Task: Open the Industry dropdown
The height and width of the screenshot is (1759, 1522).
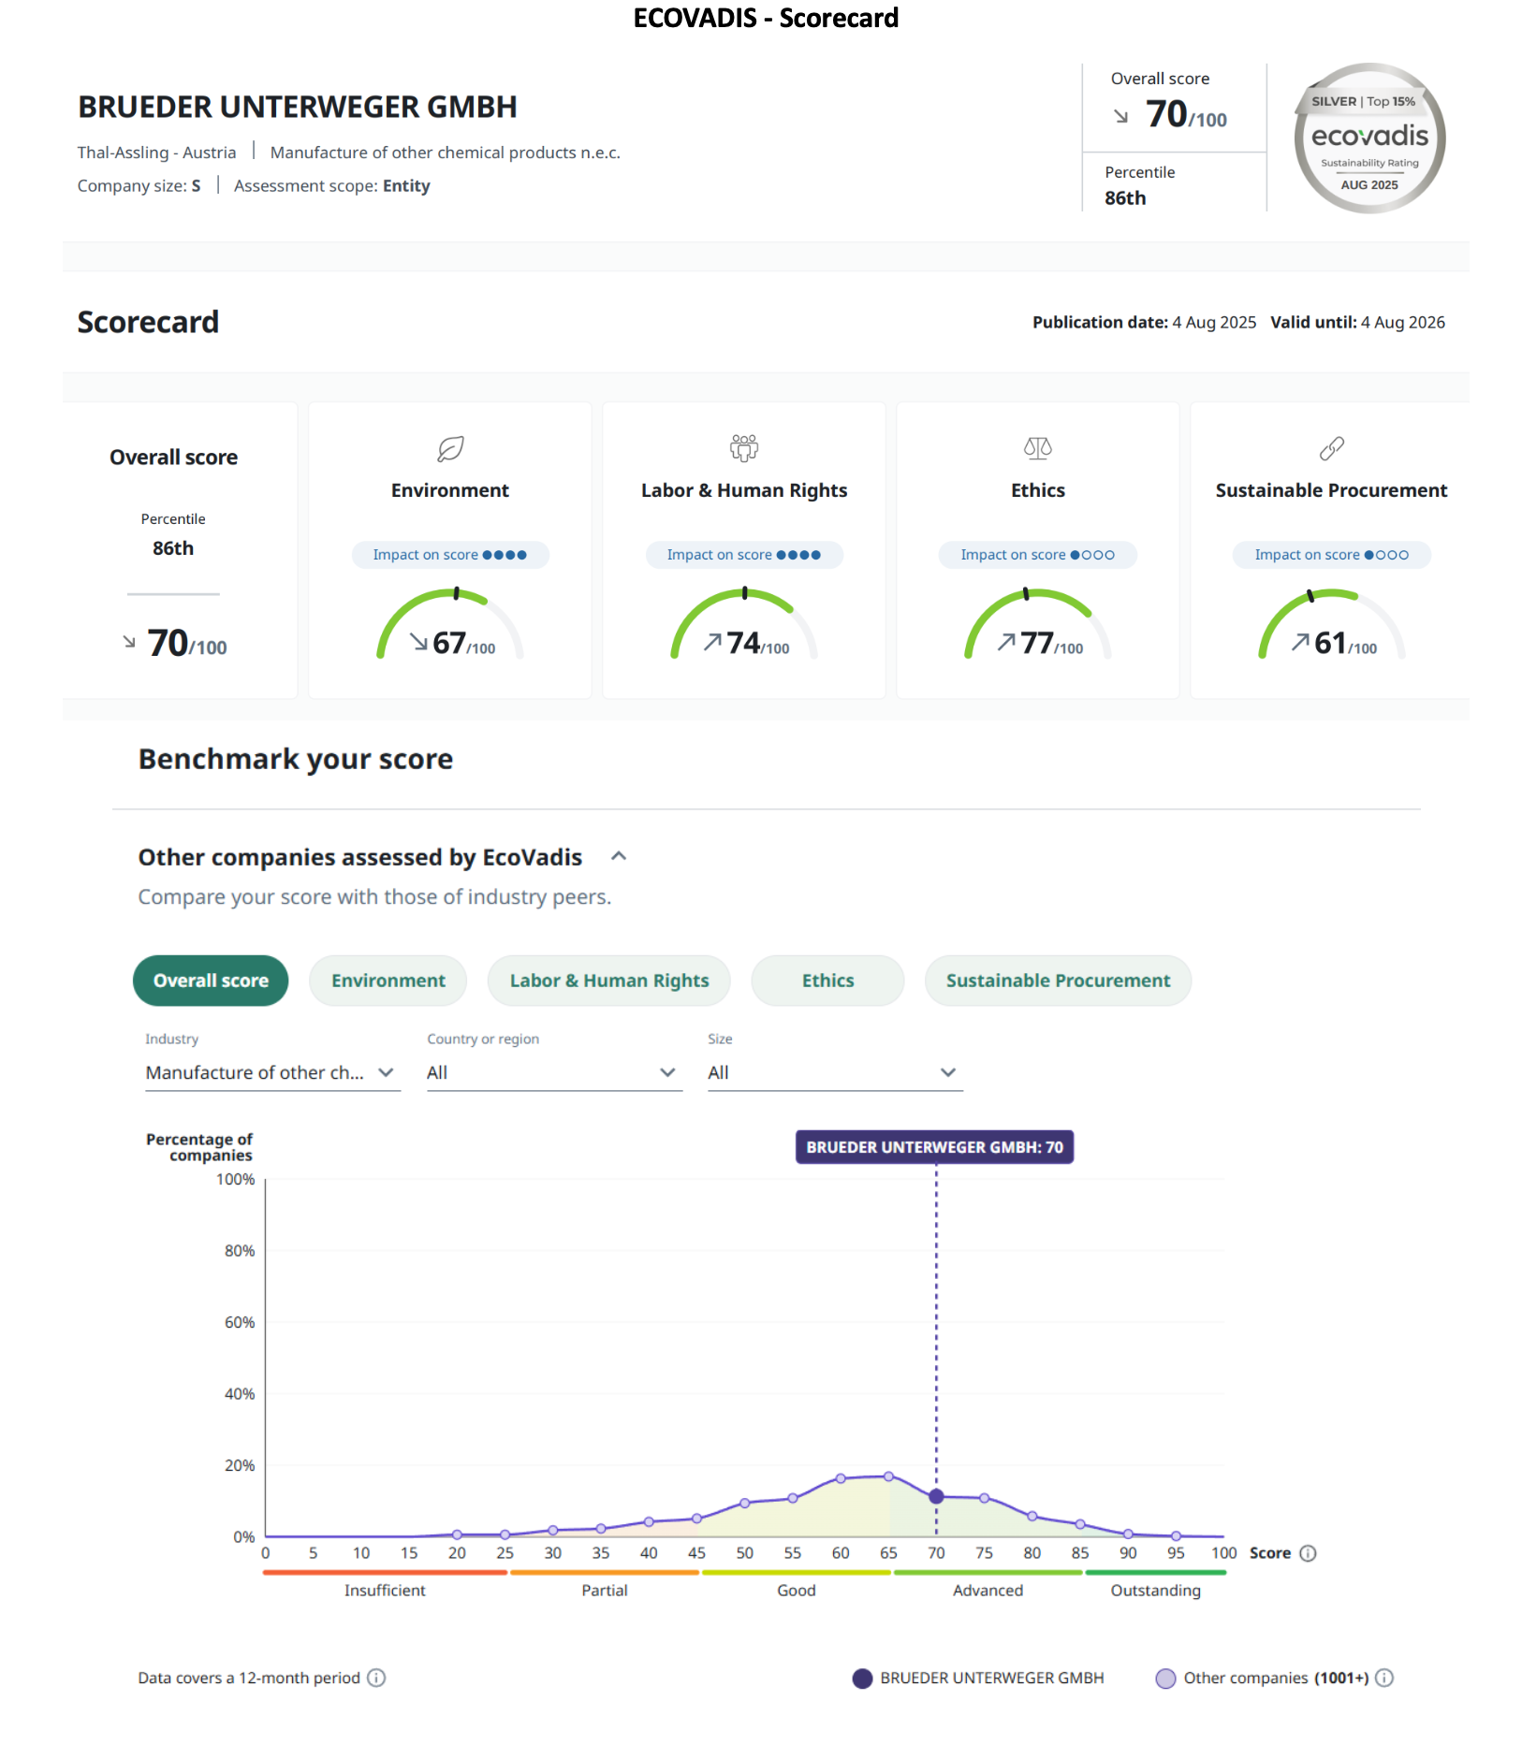Action: (271, 1072)
